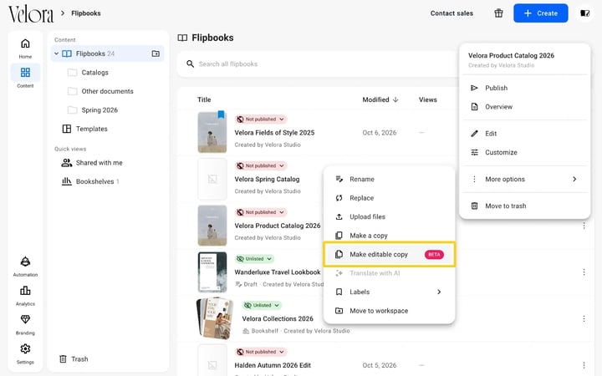Viewport: 602px width, 376px height.
Task: Select Make a copy
Action: click(x=390, y=236)
